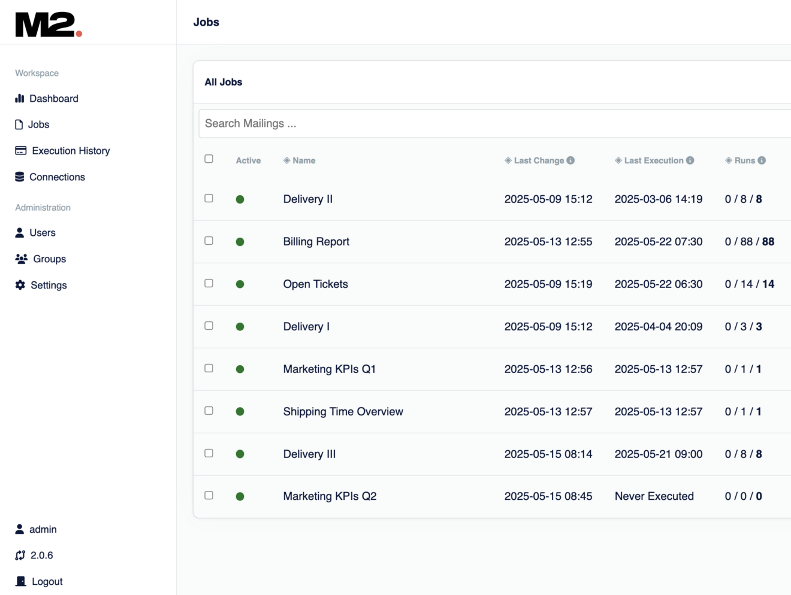Check the Marketing KPIs Q2 row checkbox
Viewport: 791px width, 595px height.
pyautogui.click(x=209, y=495)
